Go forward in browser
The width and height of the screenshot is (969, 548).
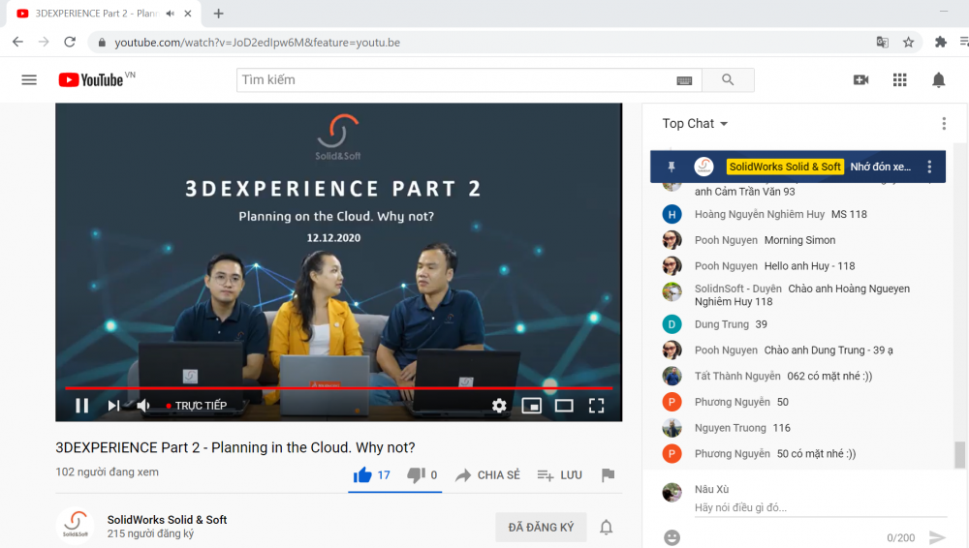click(x=44, y=42)
